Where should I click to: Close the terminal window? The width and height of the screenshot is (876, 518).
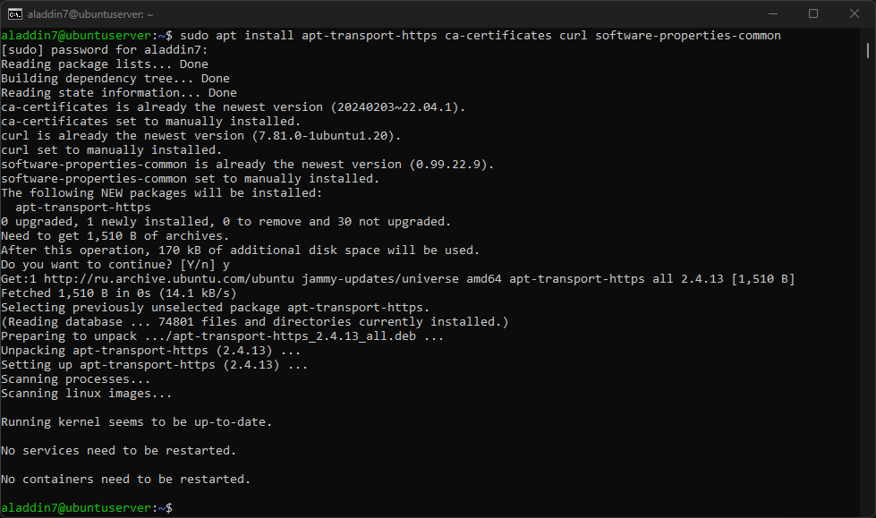click(x=855, y=13)
